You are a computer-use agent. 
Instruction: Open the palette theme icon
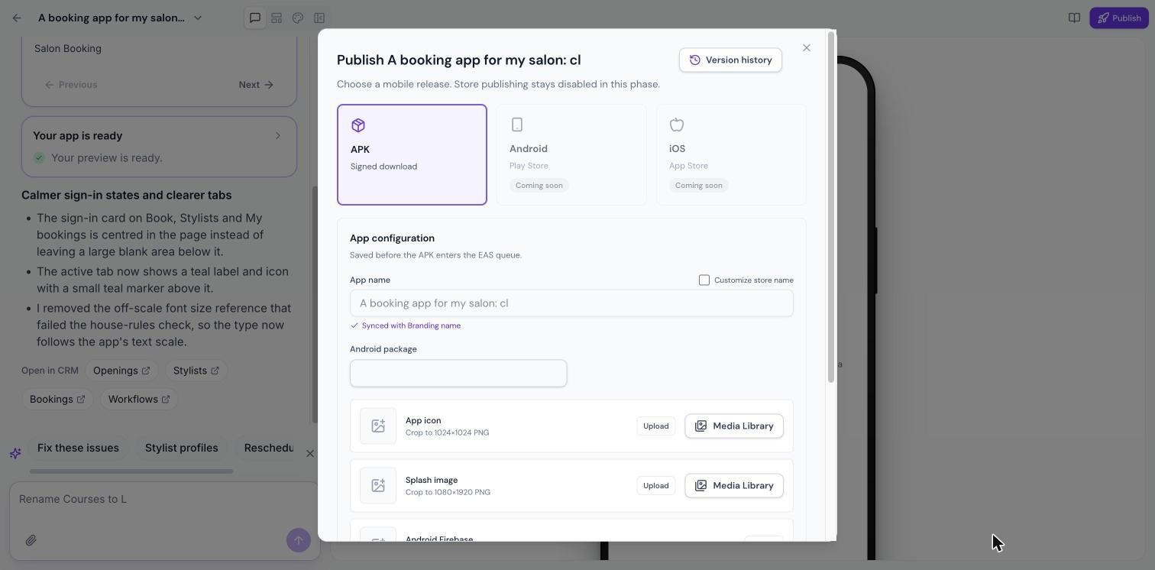(298, 18)
